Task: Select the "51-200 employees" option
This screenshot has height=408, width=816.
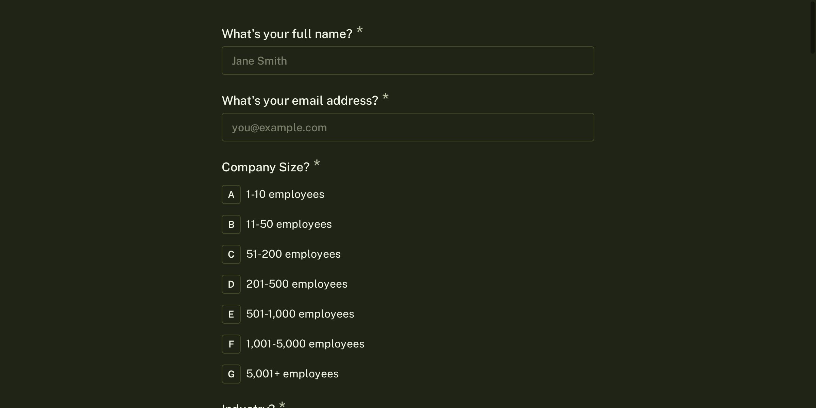Action: 293,254
